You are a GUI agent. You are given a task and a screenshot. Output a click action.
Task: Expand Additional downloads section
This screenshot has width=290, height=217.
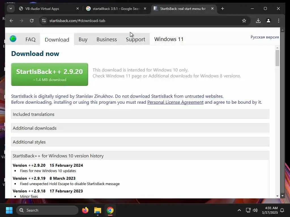[x=140, y=128]
